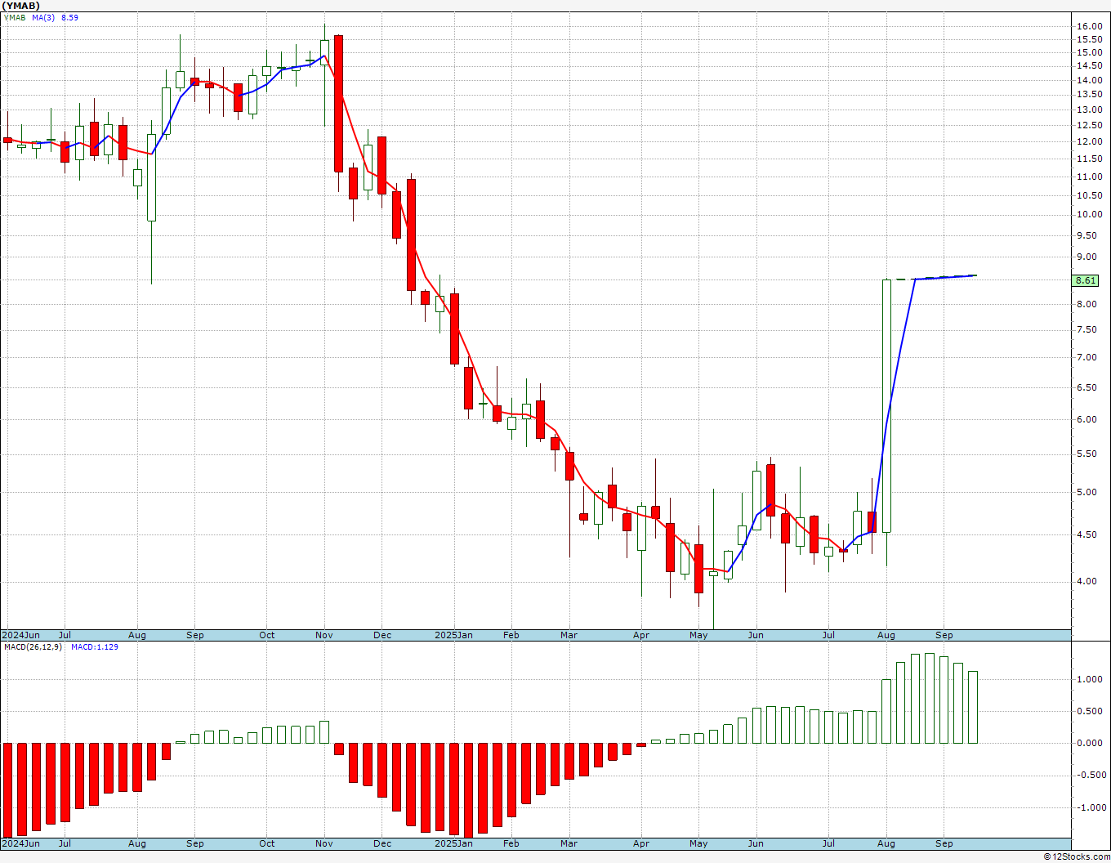Viewport: 1111px width, 863px height.
Task: Click 2025Jan on the price chart time axis
Action: click(x=453, y=635)
